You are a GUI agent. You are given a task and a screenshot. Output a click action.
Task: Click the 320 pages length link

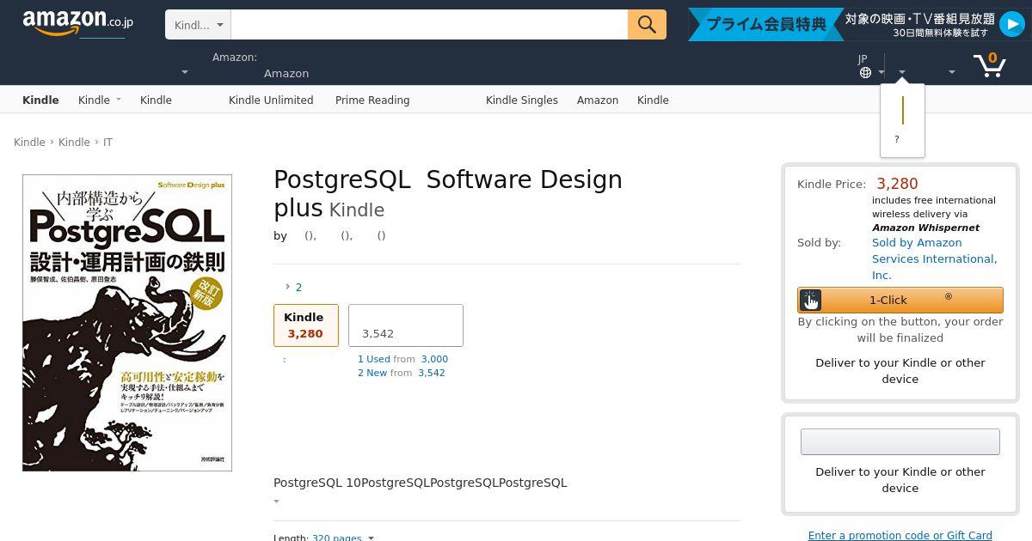click(x=336, y=538)
